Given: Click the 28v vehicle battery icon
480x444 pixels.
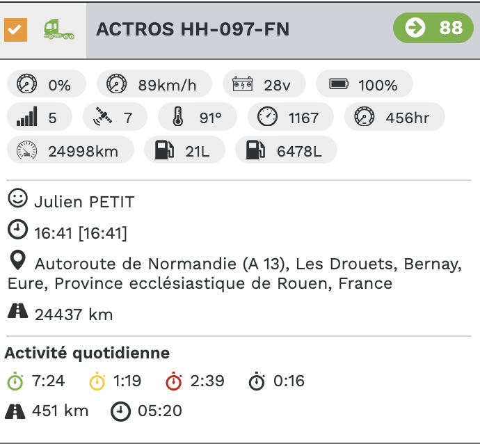Looking at the screenshot, I should [243, 85].
